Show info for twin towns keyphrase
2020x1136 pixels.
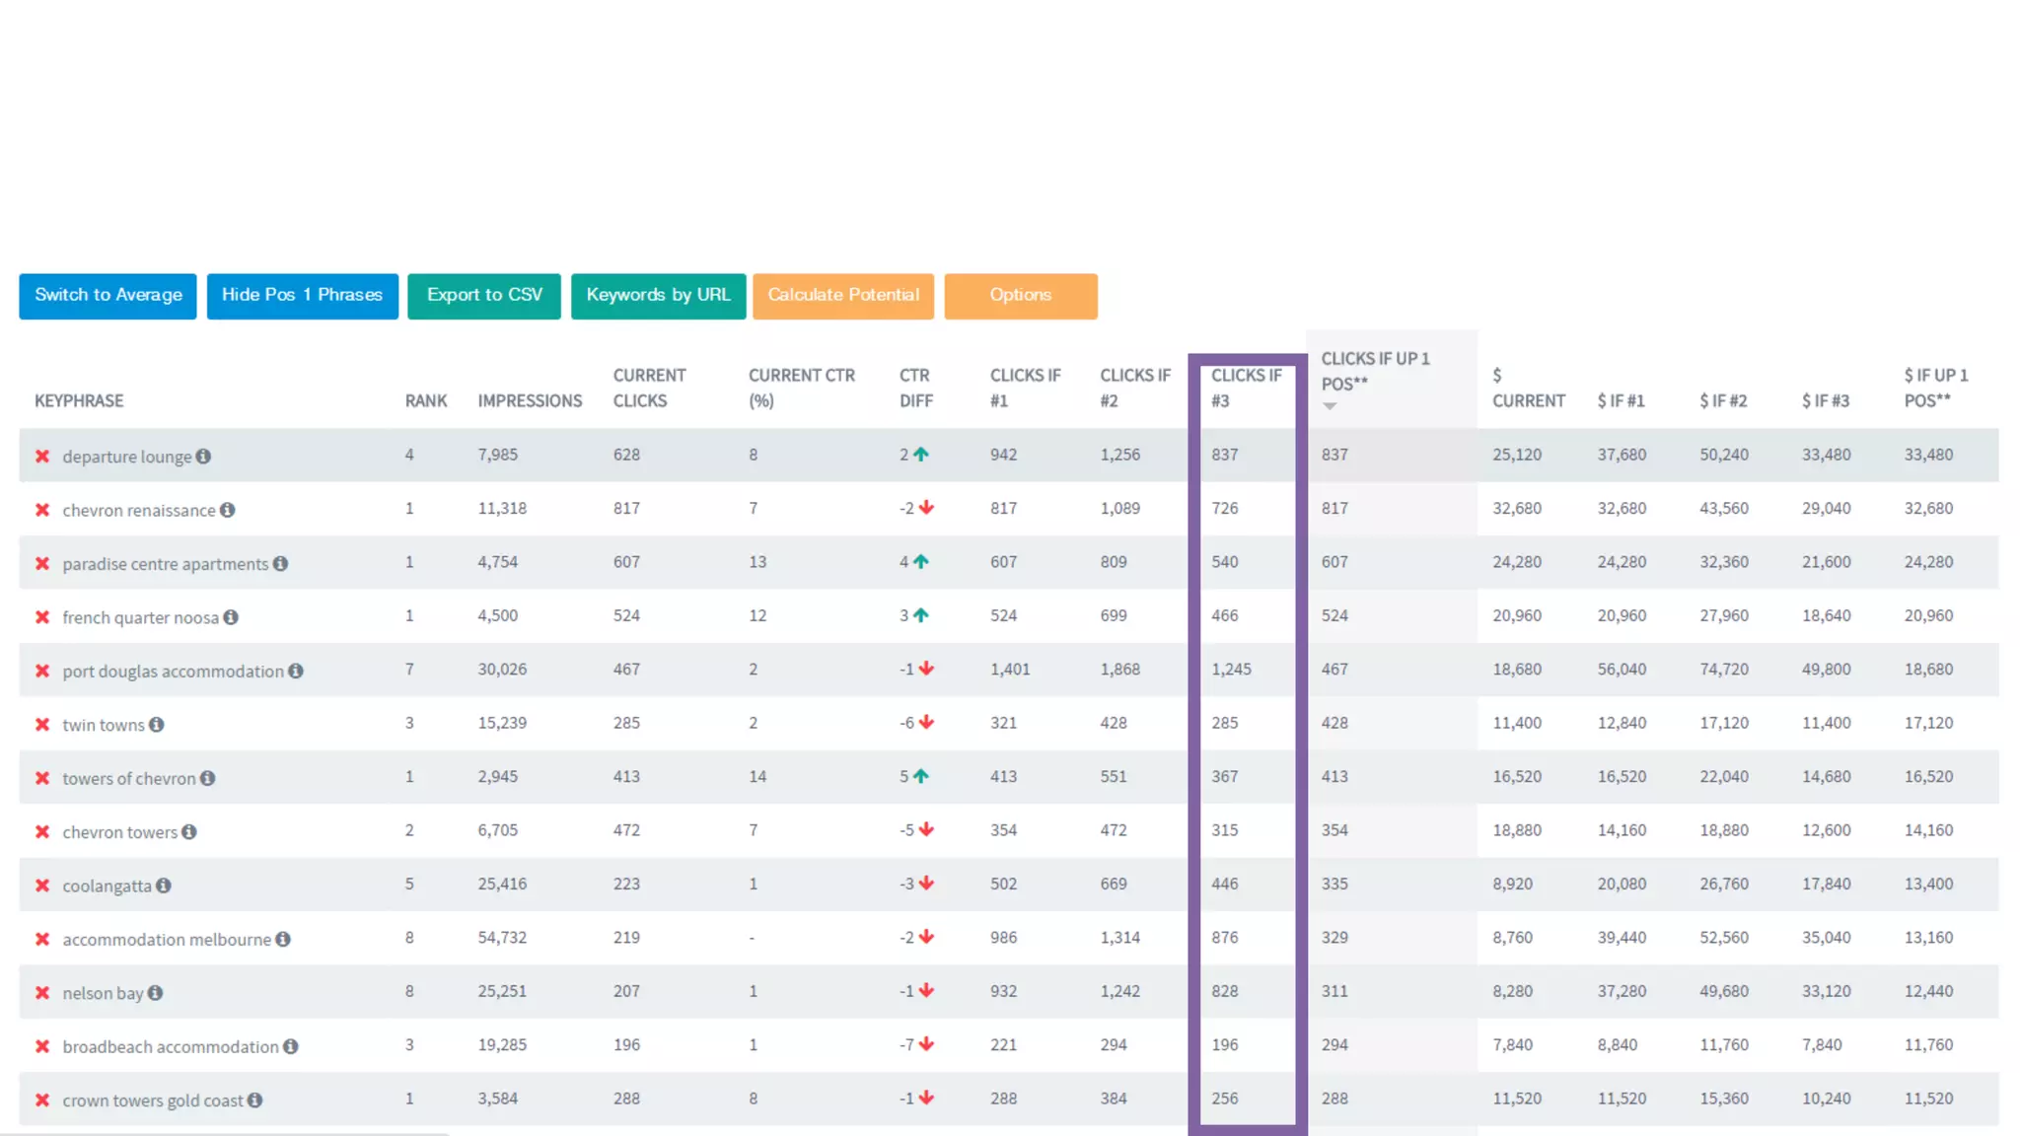[x=156, y=725]
